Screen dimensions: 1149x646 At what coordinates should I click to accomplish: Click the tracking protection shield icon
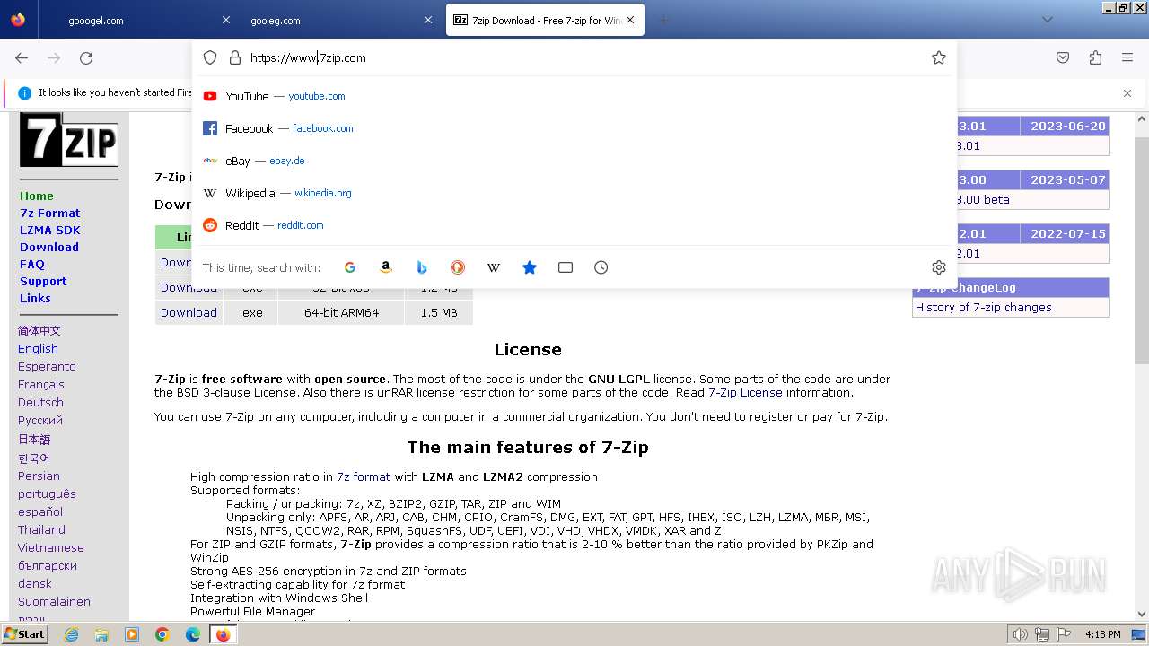click(x=210, y=57)
